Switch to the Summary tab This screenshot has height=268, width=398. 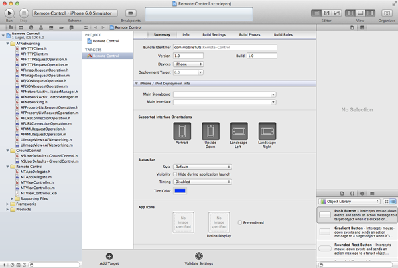pyautogui.click(x=162, y=34)
